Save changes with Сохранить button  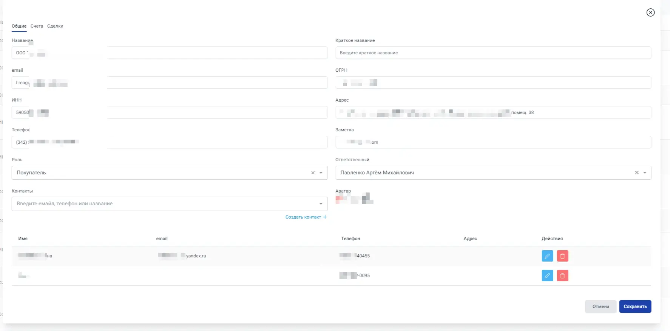pyautogui.click(x=635, y=306)
